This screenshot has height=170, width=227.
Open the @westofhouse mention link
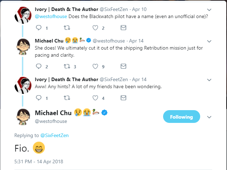[51, 17]
